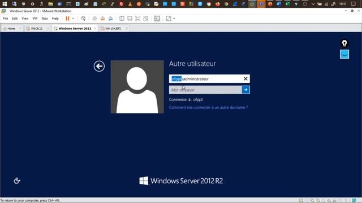Expand the stretch display dropdown arrow
362x203 pixels.
coord(174,19)
